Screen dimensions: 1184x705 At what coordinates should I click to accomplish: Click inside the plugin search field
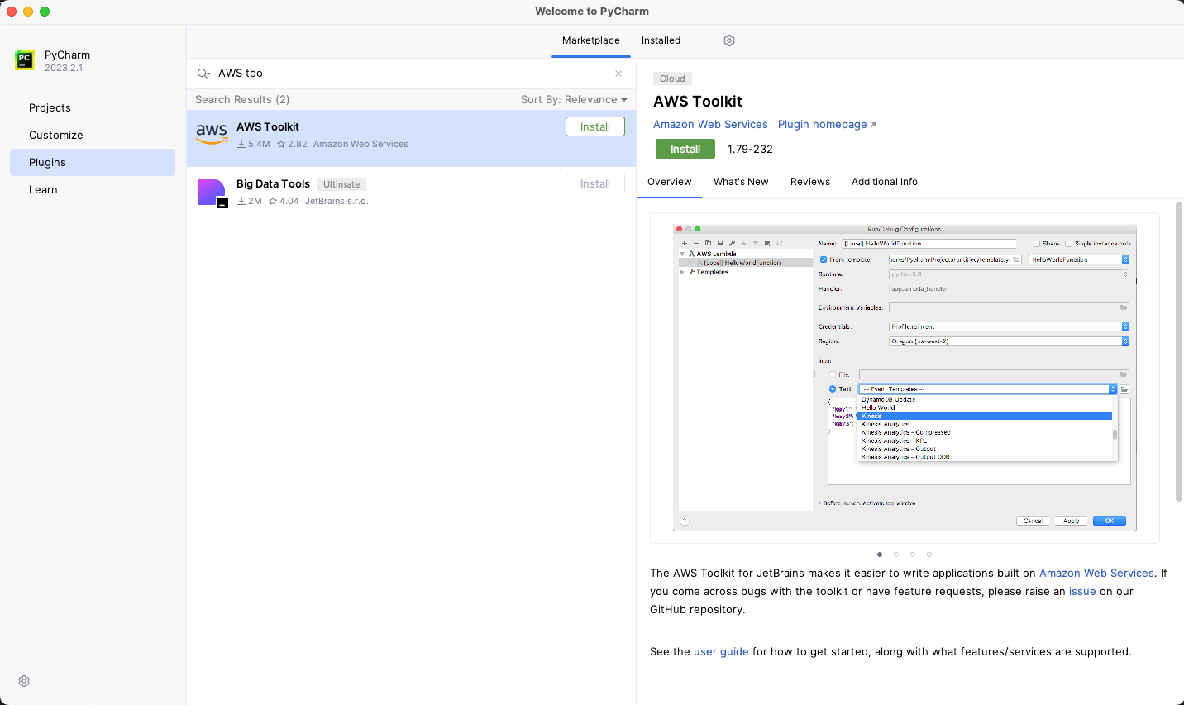(x=372, y=73)
